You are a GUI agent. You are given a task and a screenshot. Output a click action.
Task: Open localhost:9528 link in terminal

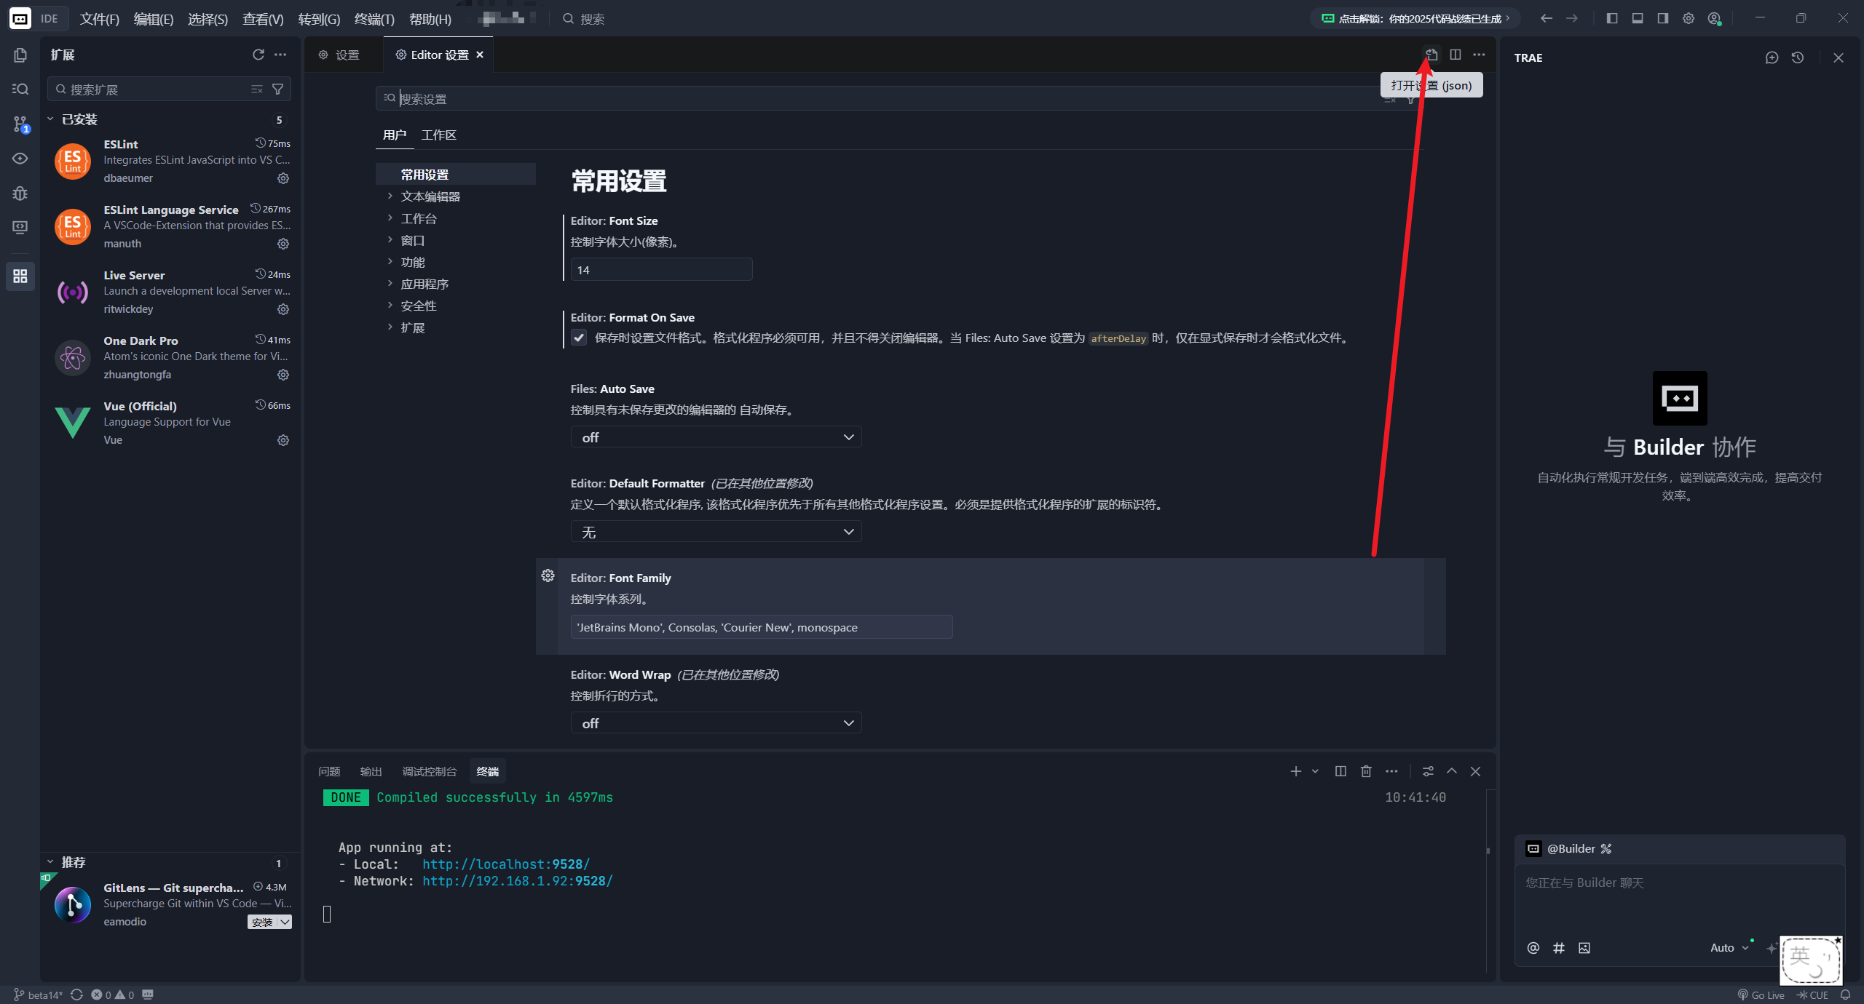[x=505, y=864]
